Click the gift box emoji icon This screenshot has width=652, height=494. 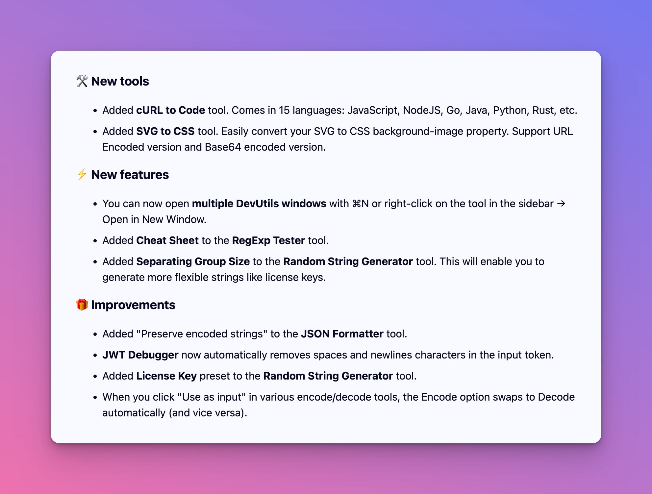pos(82,305)
